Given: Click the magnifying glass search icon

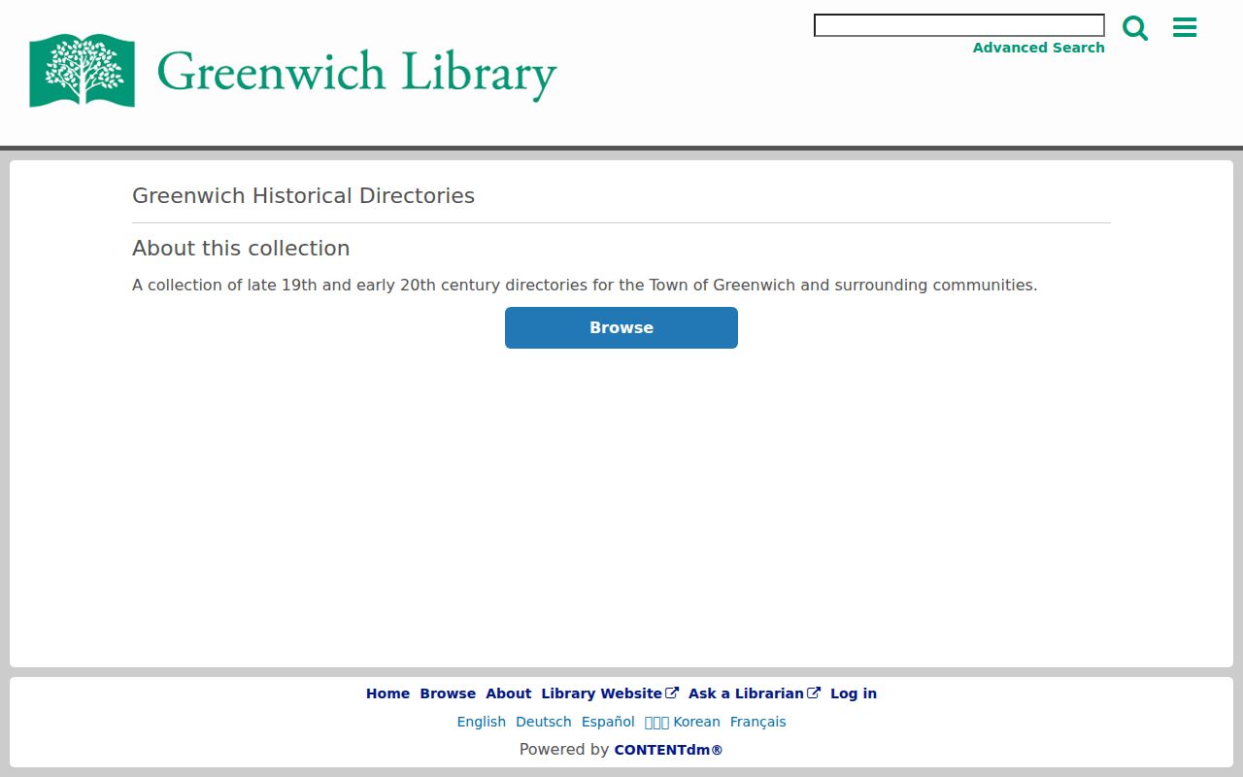Looking at the screenshot, I should [x=1135, y=27].
